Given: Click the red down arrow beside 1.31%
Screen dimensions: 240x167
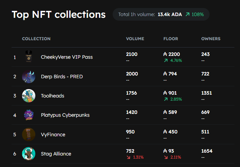Looking at the screenshot, I should pos(129,157).
